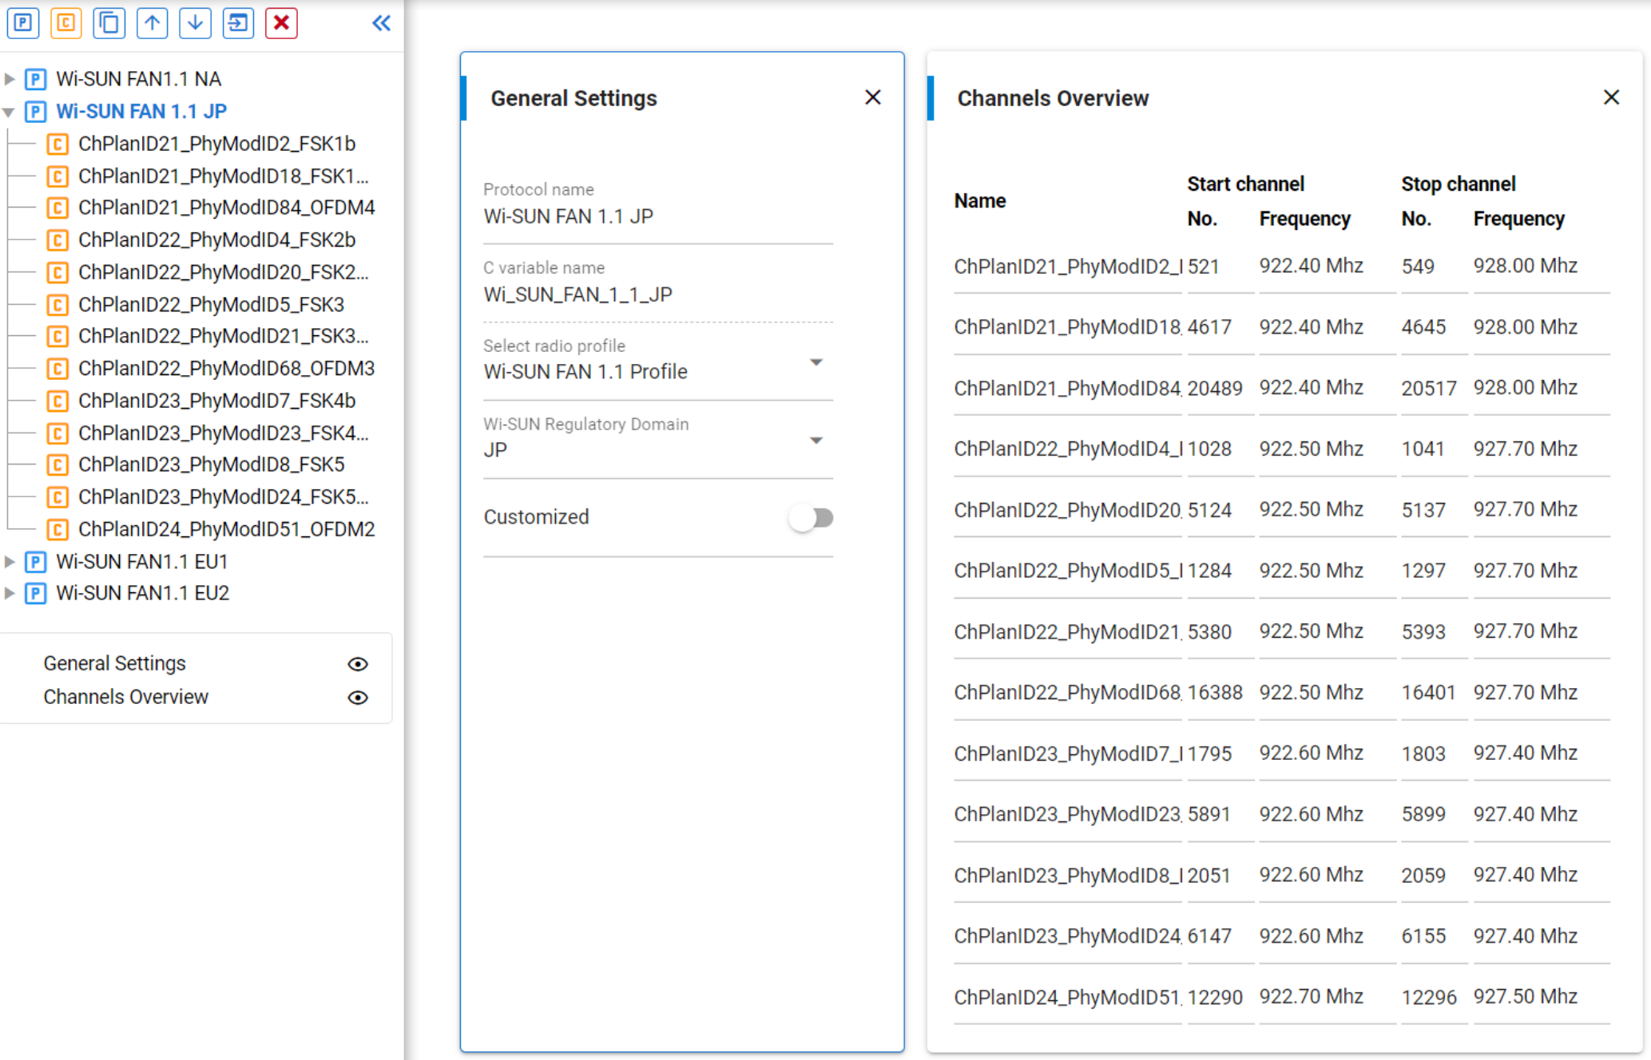1651x1060 pixels.
Task: Click General Settings in the sidebar list
Action: 114,663
